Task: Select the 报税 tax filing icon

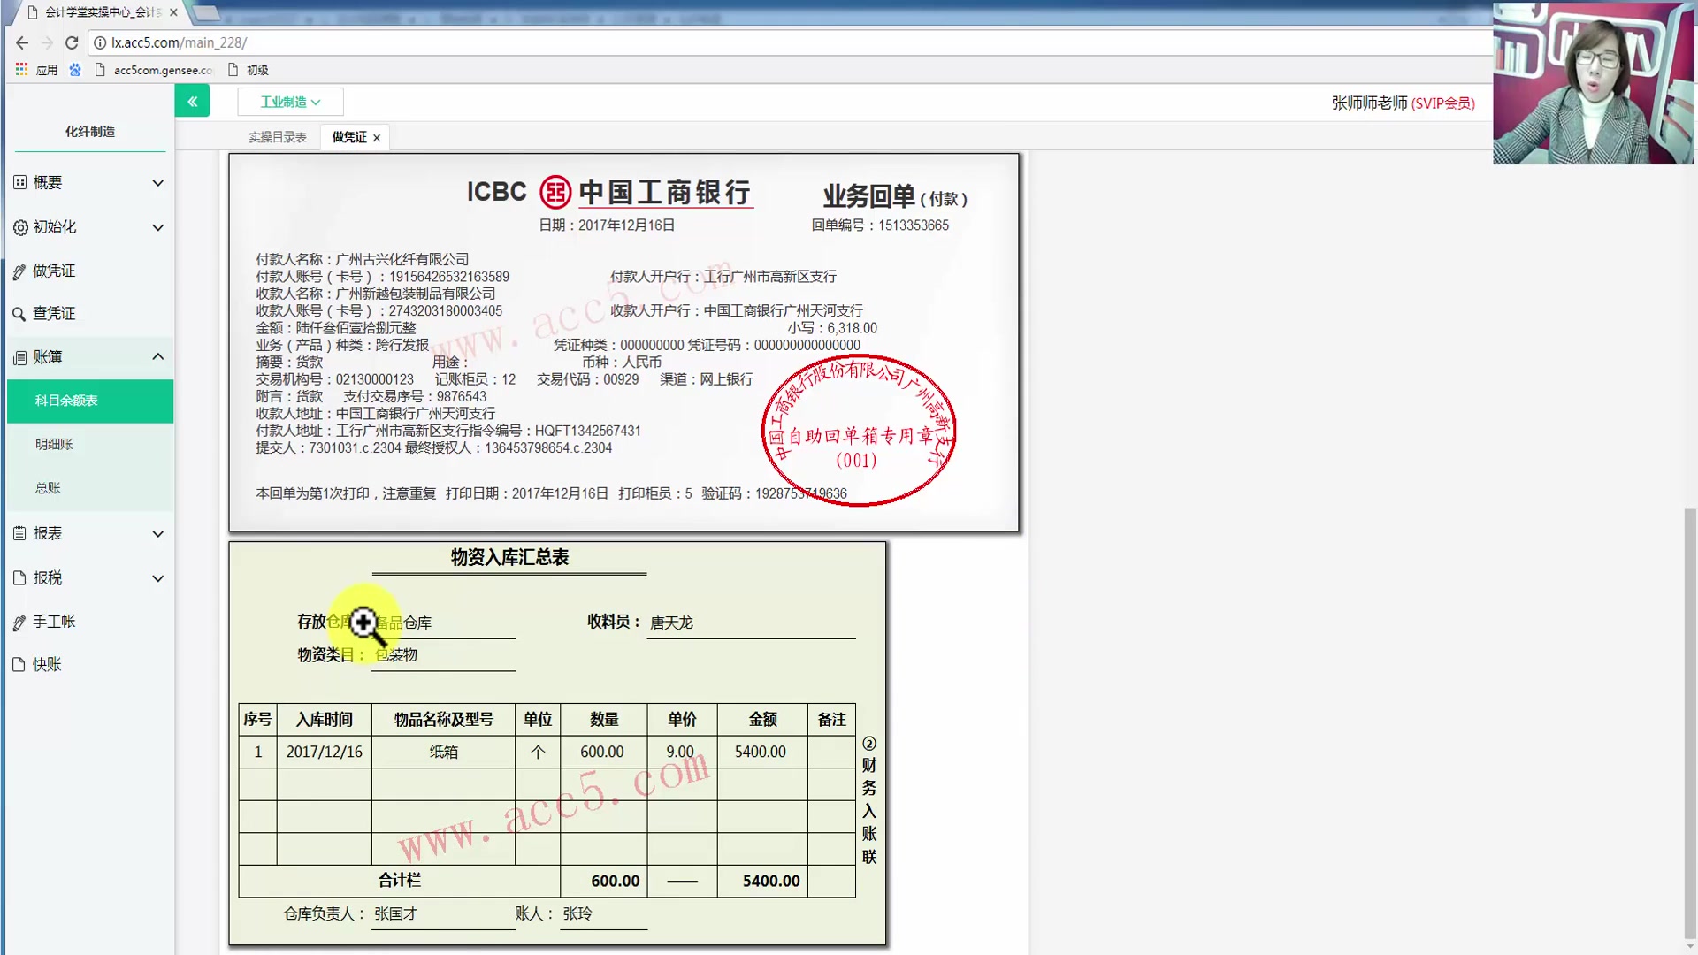Action: [x=19, y=577]
